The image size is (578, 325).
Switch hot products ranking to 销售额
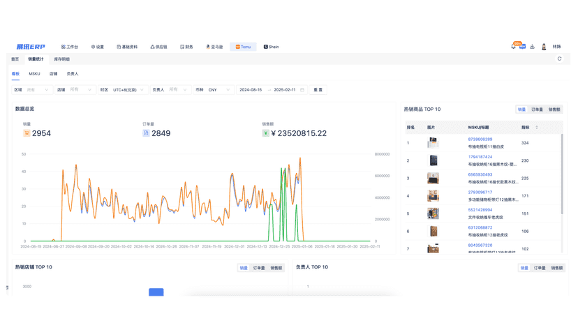click(x=554, y=109)
